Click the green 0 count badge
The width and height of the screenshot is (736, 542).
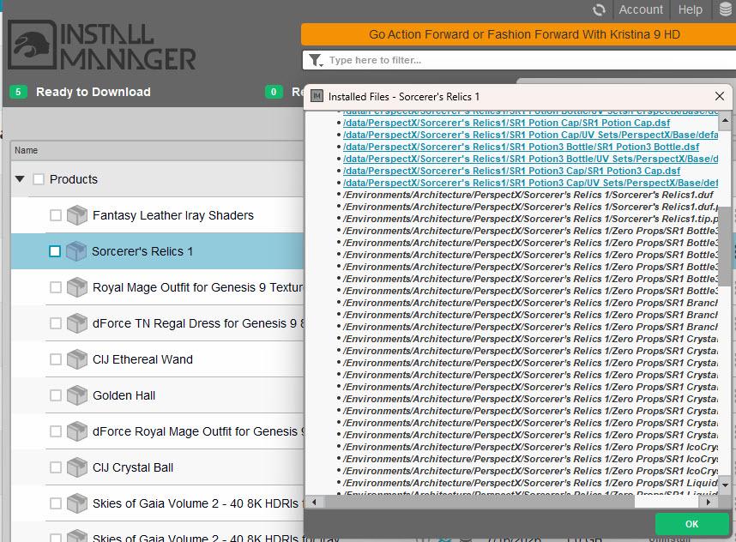point(274,92)
